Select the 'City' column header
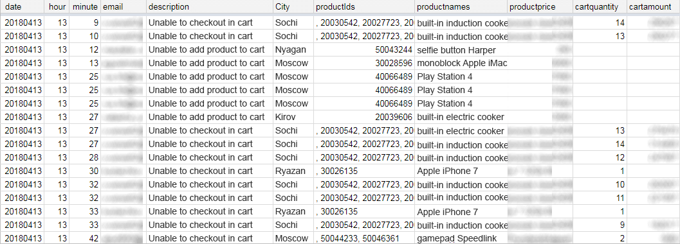Image resolution: width=680 pixels, height=244 pixels. [x=293, y=7]
